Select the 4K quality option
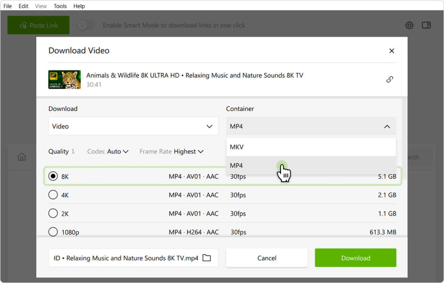444x283 pixels. point(53,195)
